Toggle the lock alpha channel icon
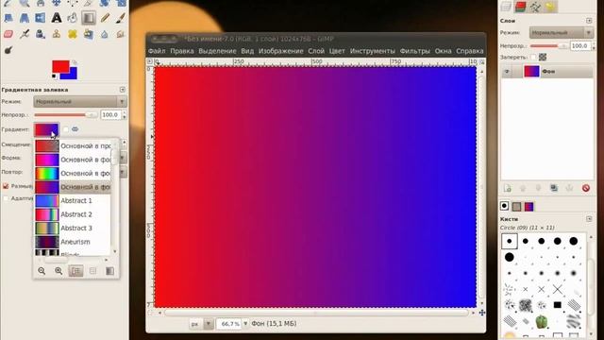The image size is (604, 340). [543, 57]
